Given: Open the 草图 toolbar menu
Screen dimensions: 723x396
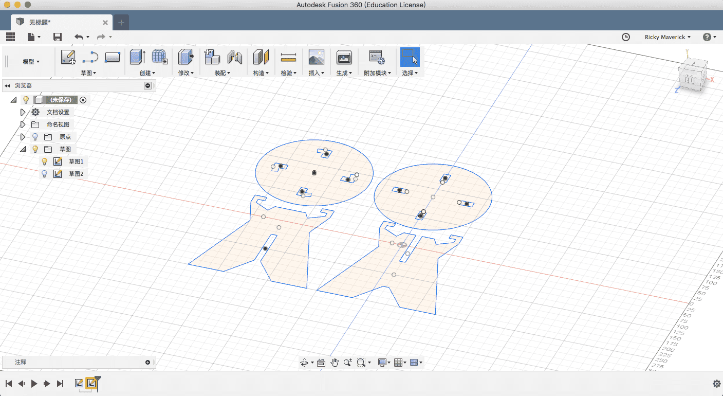Looking at the screenshot, I should (88, 73).
